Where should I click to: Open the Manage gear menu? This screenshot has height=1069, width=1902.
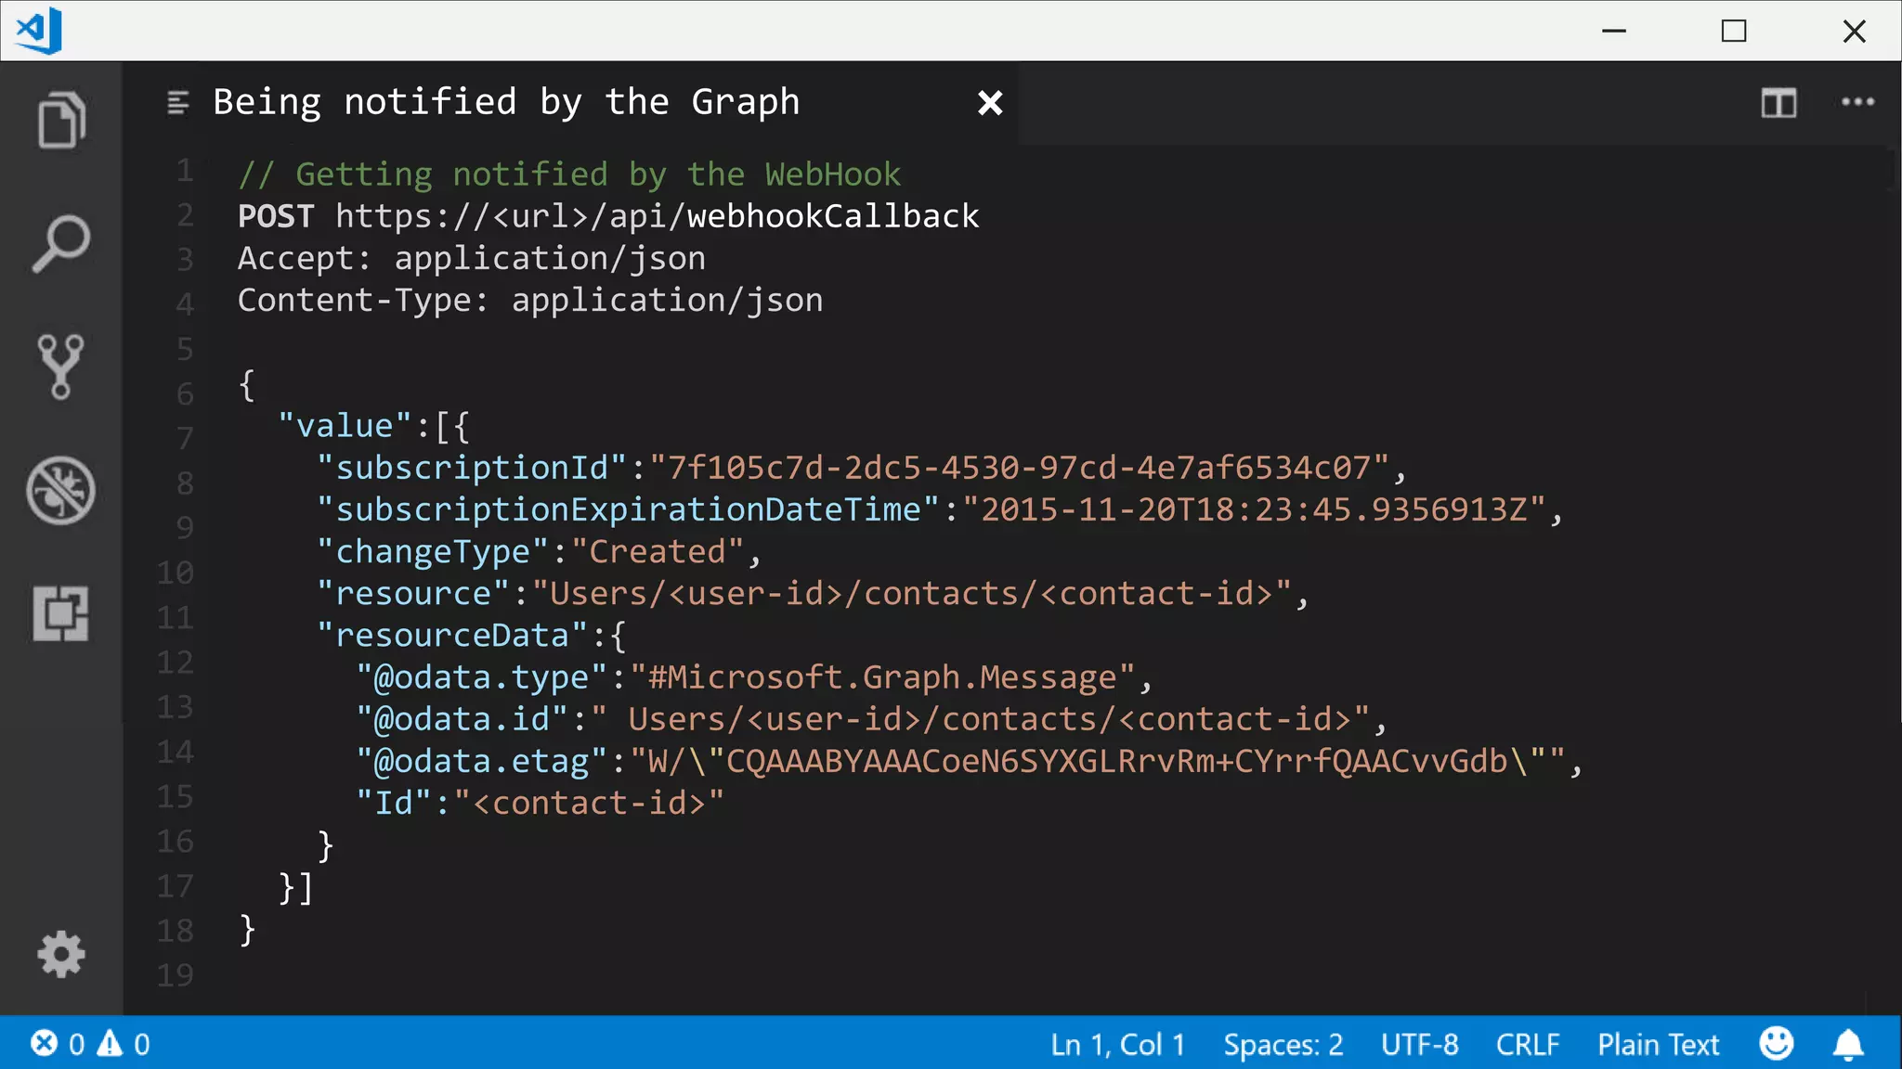pyautogui.click(x=61, y=954)
